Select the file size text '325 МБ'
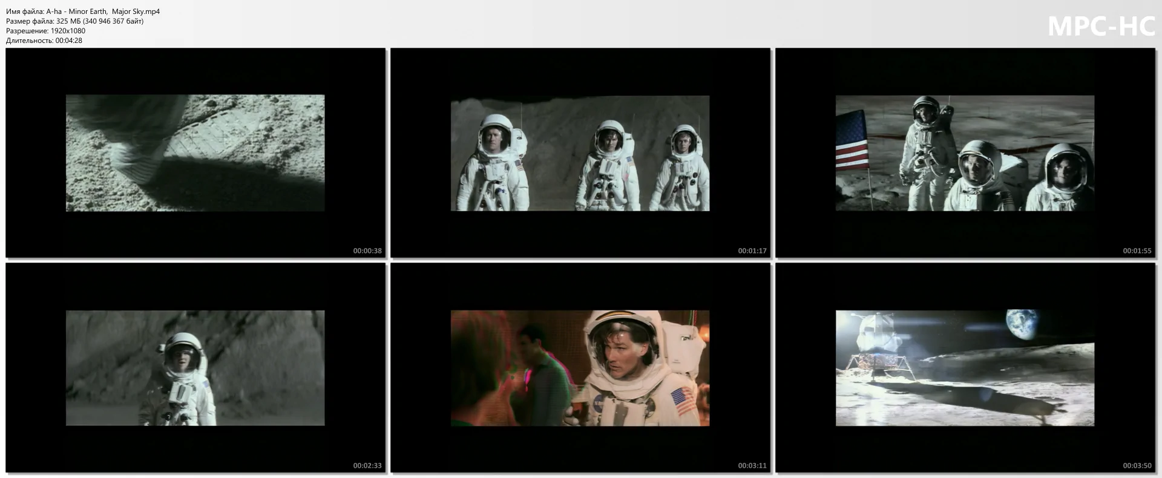Image resolution: width=1162 pixels, height=478 pixels. 70,21
